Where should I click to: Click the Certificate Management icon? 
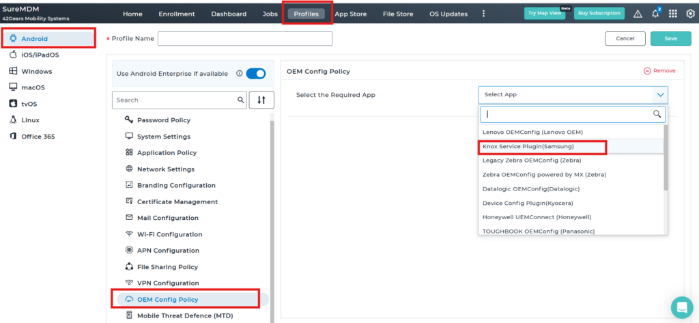tap(129, 201)
